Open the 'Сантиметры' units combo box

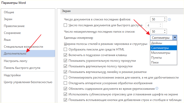pyautogui.click(x=163, y=38)
